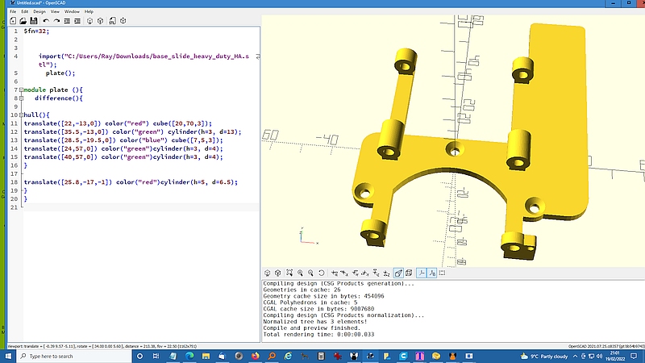Viewport: 645px width, 363px height.
Task: Open the View menu
Action: tap(55, 12)
